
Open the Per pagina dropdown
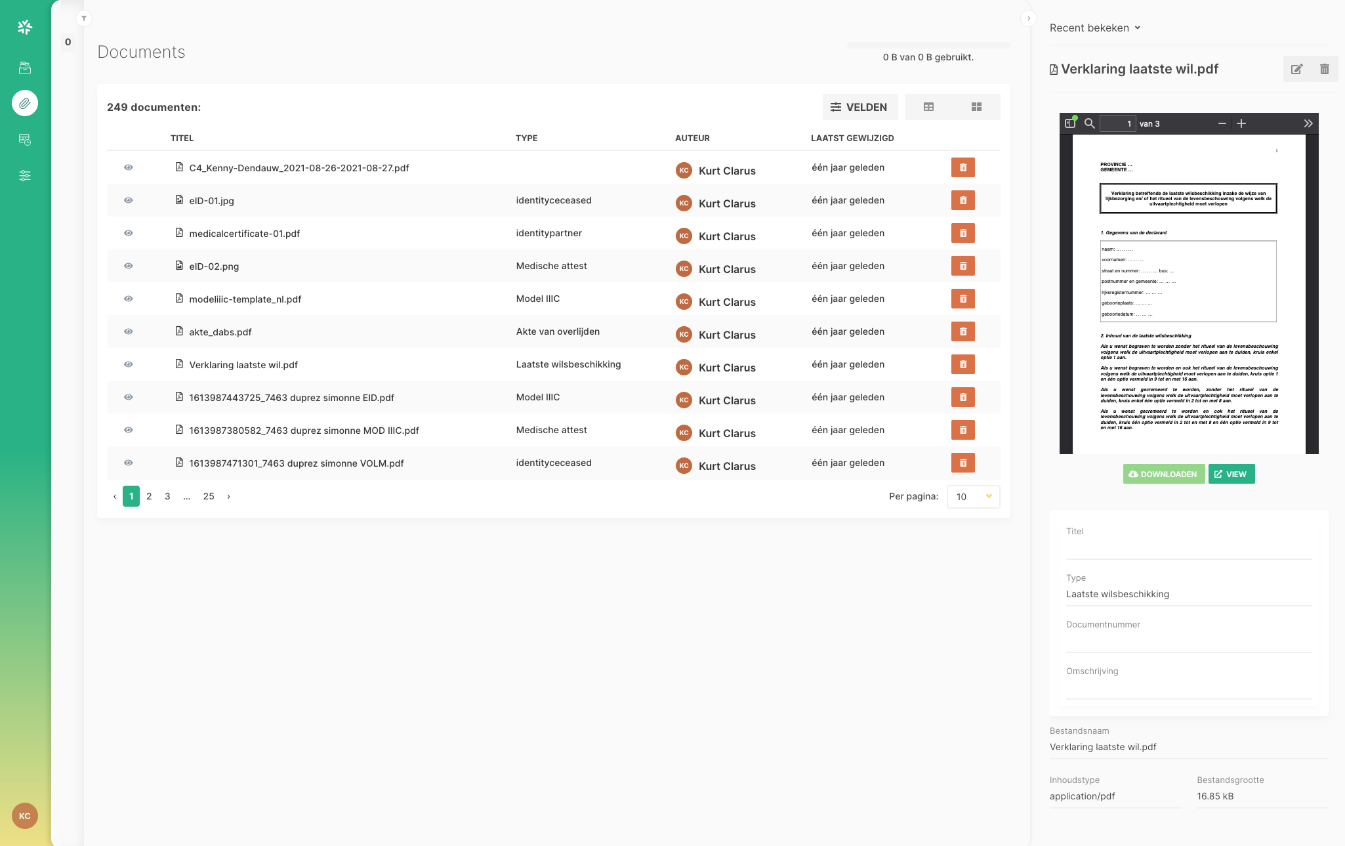point(973,497)
